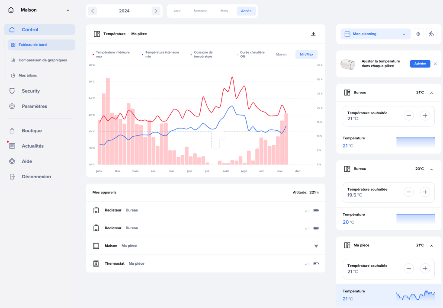
Task: Open Comparaison de graphiques page
Action: [x=42, y=60]
